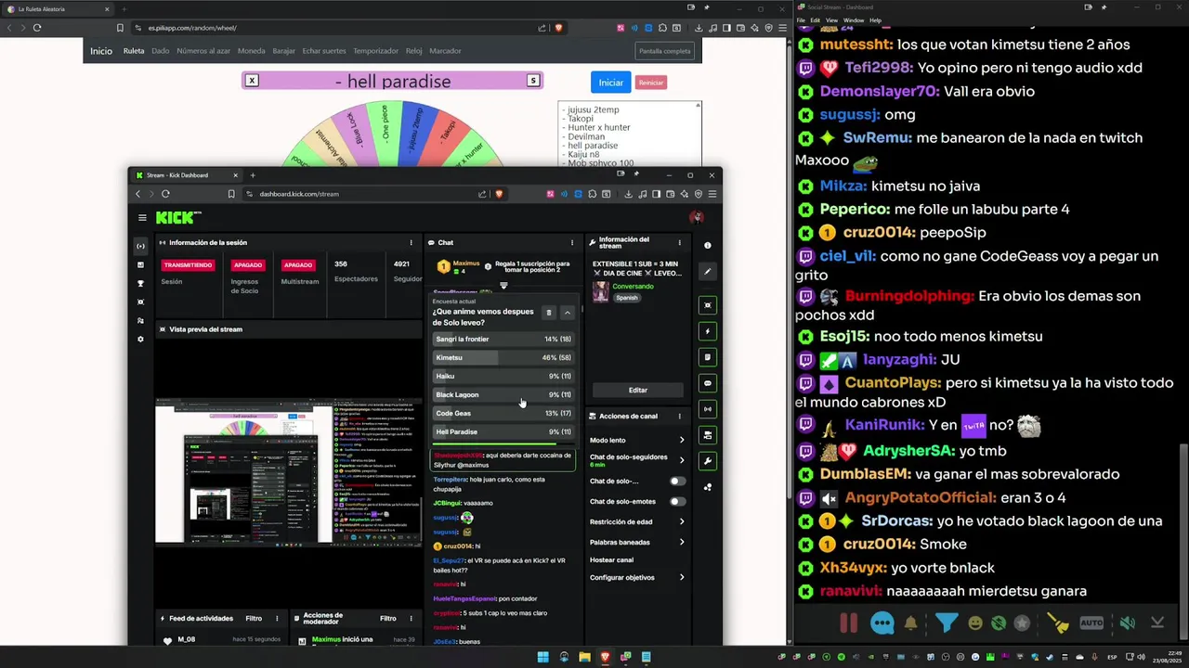
Task: Click the blue filter funnel icon
Action: coord(947,623)
